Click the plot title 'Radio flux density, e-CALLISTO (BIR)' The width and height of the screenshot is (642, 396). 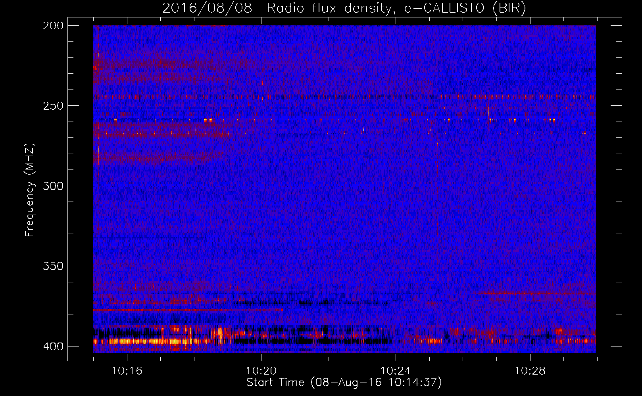(x=396, y=8)
